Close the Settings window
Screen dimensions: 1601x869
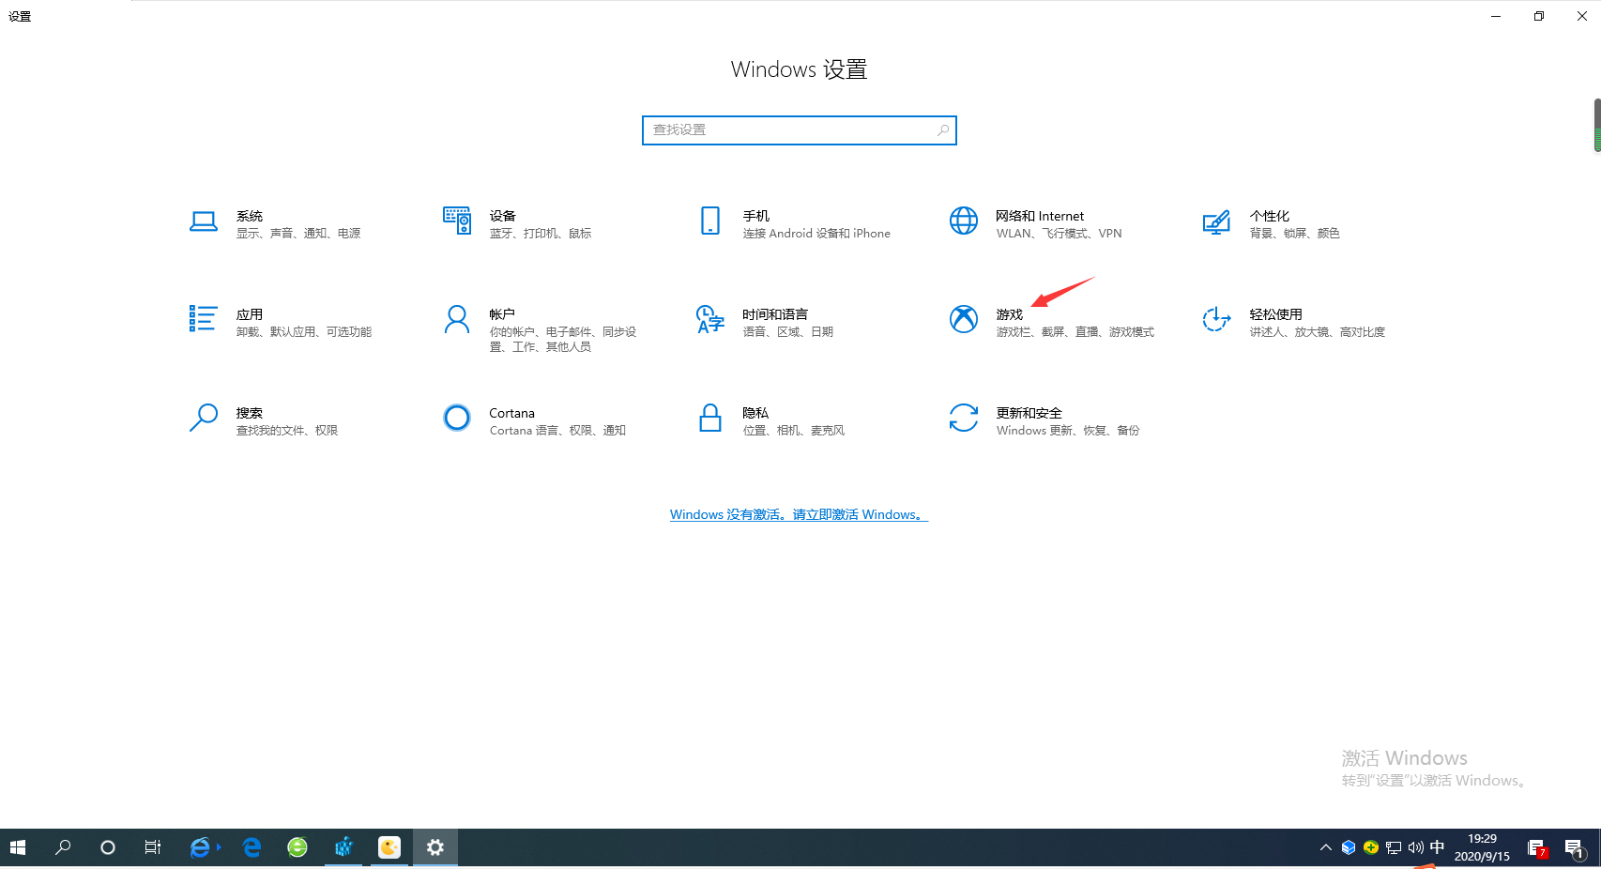click(1582, 16)
